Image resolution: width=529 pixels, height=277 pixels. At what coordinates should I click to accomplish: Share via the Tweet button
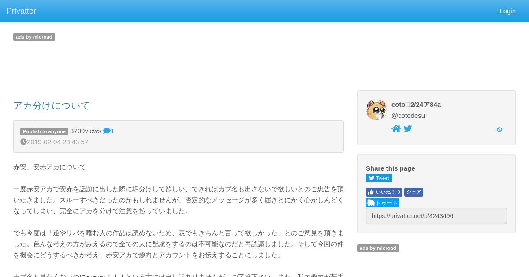pyautogui.click(x=379, y=178)
